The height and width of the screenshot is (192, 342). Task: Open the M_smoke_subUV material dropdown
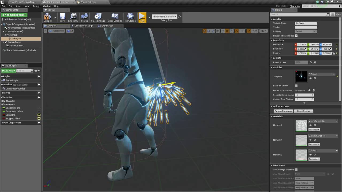pos(323,121)
